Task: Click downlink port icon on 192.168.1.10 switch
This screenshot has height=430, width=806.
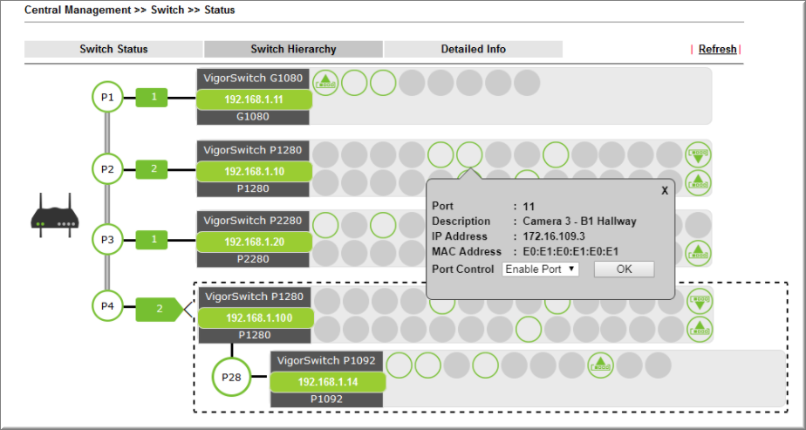Action: 698,154
